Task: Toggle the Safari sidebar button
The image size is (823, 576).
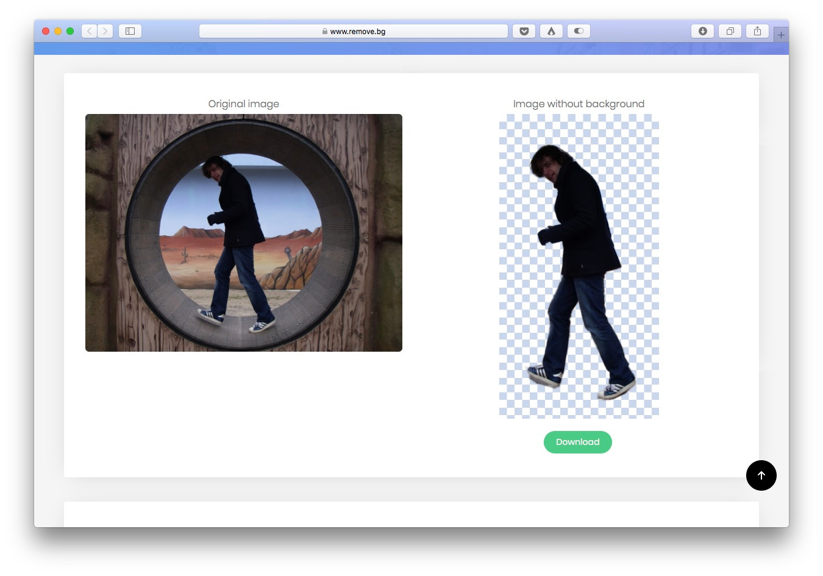Action: [x=130, y=31]
